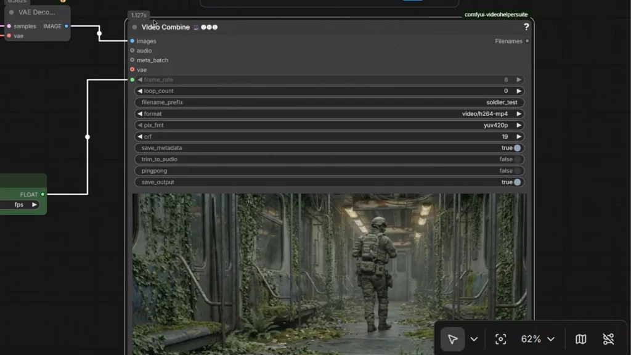Image resolution: width=631 pixels, height=355 pixels.
Task: Increase crf value with right arrow
Action: (519, 137)
